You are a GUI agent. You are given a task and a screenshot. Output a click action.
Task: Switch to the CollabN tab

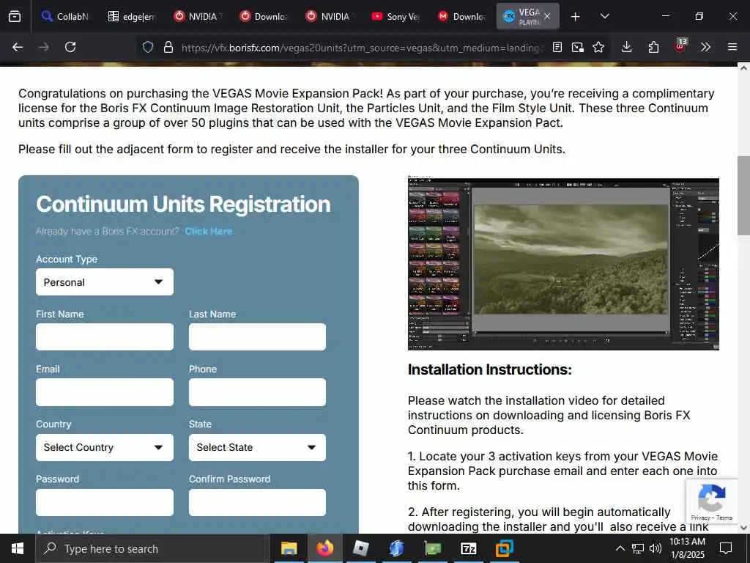[65, 16]
